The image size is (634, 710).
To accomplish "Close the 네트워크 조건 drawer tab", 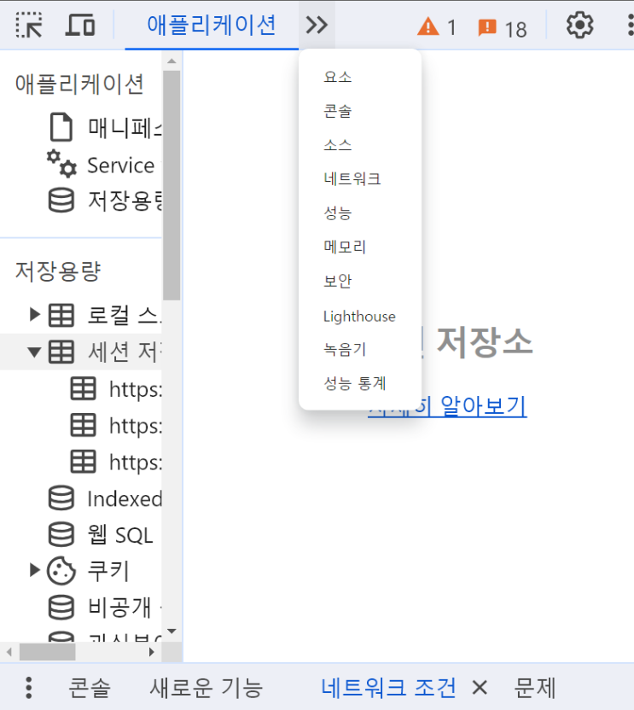I will click(x=480, y=688).
